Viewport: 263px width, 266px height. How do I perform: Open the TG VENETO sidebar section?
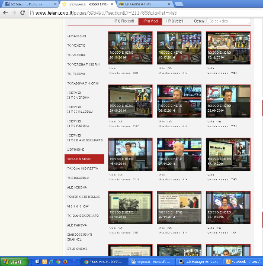click(x=76, y=46)
